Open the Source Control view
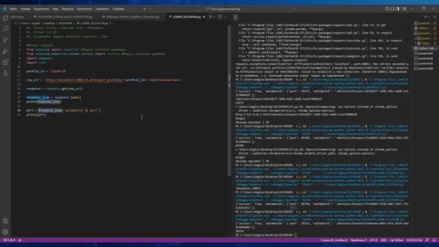Image resolution: width=439 pixels, height=247 pixels. click(x=5, y=40)
